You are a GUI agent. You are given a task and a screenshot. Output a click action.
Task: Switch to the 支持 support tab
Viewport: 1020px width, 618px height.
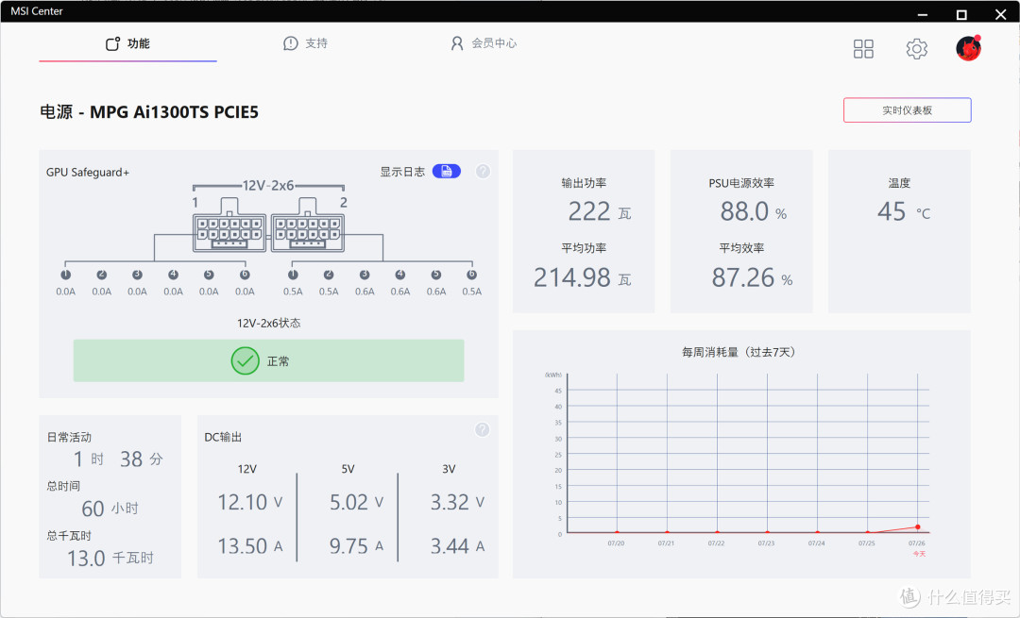click(x=306, y=43)
